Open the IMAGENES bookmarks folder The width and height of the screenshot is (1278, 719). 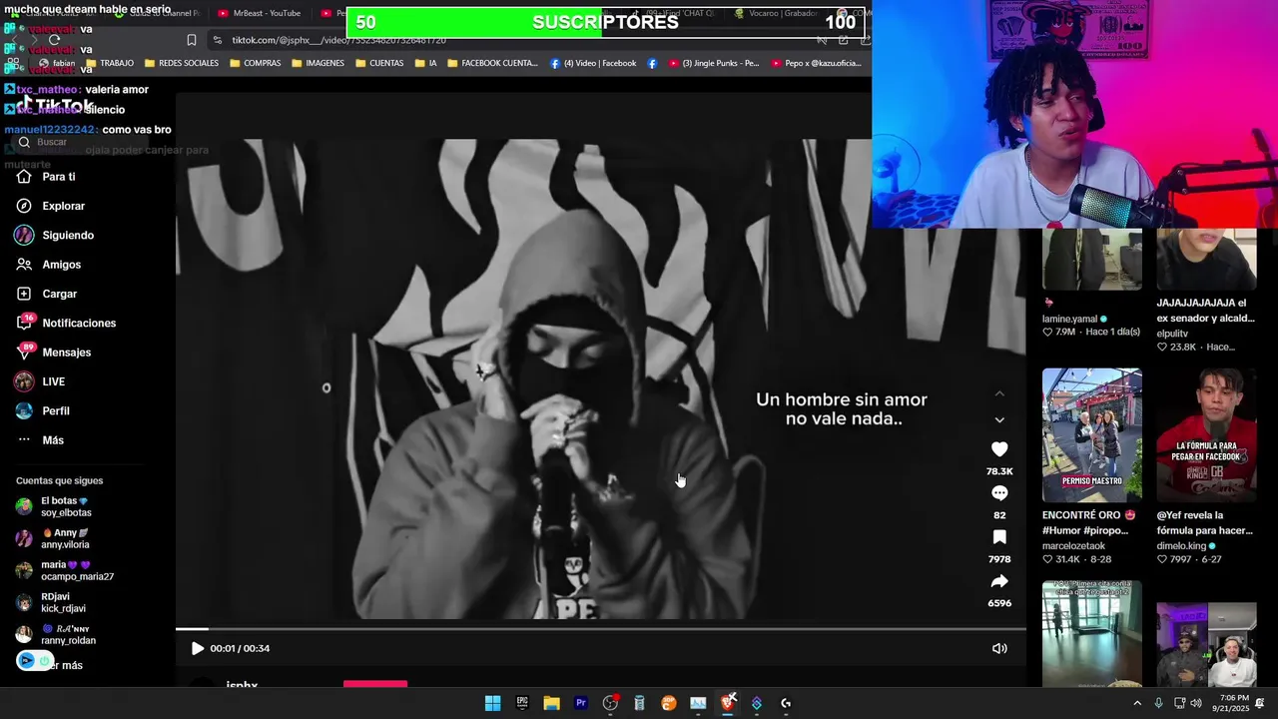[318, 63]
